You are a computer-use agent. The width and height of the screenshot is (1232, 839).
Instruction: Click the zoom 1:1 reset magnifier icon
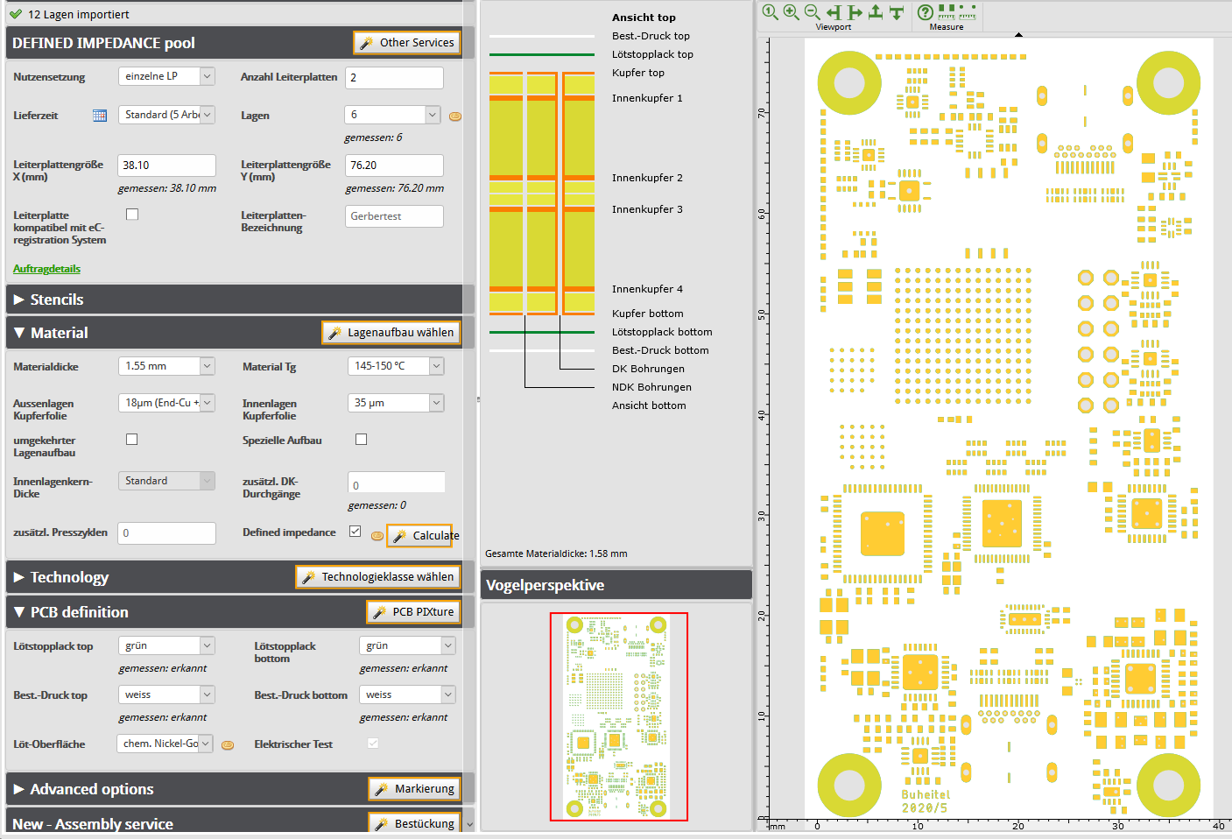(770, 11)
